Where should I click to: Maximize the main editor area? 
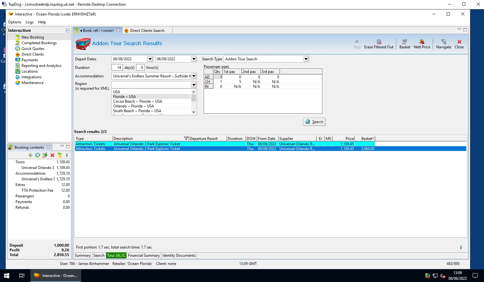coord(465,30)
